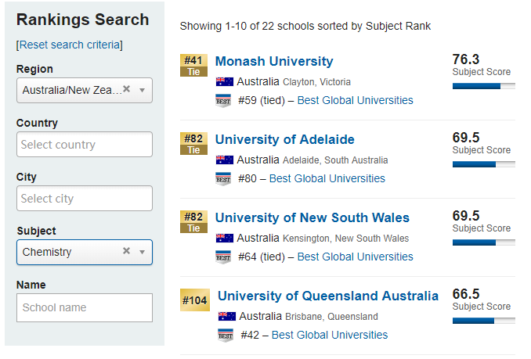Screen dimensions: 531x359
Task: Focus the Select country field
Action: tap(85, 145)
